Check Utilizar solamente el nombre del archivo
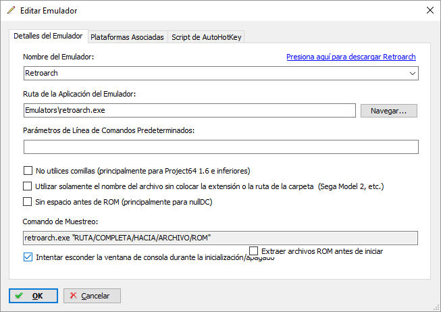This screenshot has height=312, width=441. [27, 186]
